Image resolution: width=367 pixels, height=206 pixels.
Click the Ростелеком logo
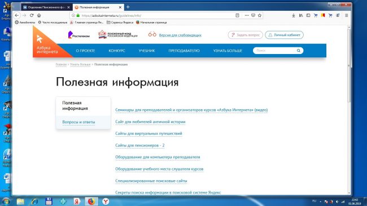coord(79,35)
